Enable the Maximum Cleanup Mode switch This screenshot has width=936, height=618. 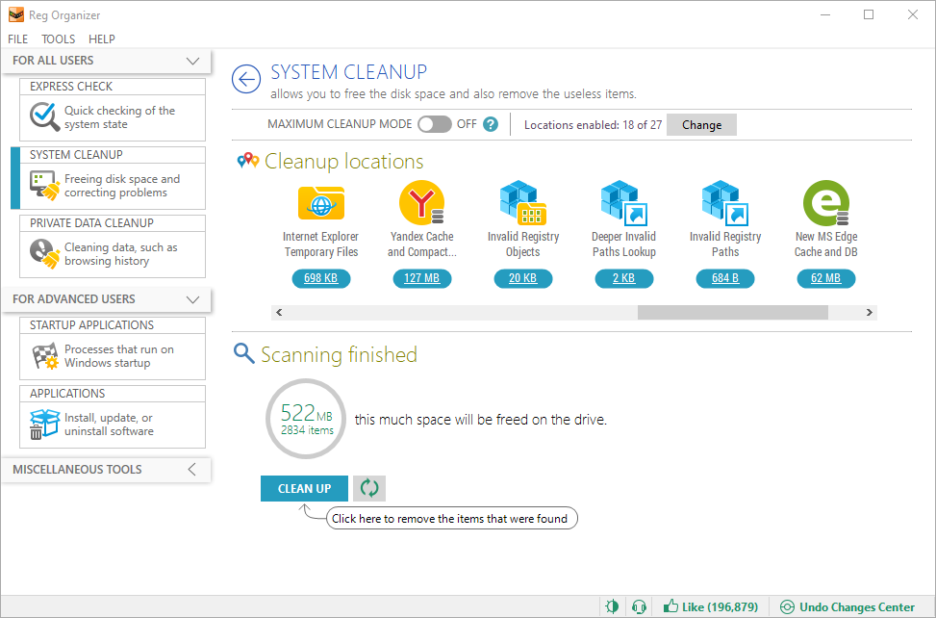[x=434, y=123]
